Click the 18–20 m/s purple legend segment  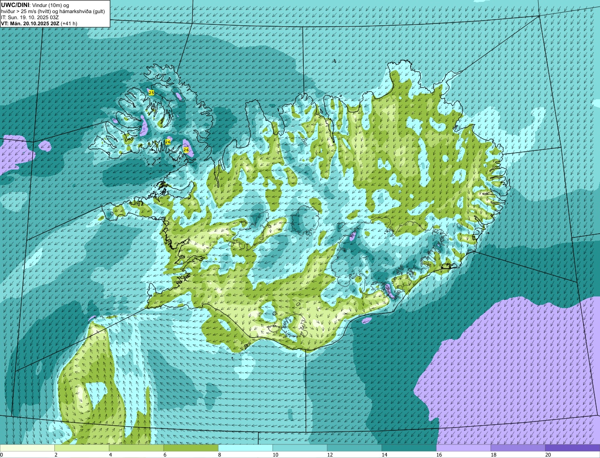[518, 448]
